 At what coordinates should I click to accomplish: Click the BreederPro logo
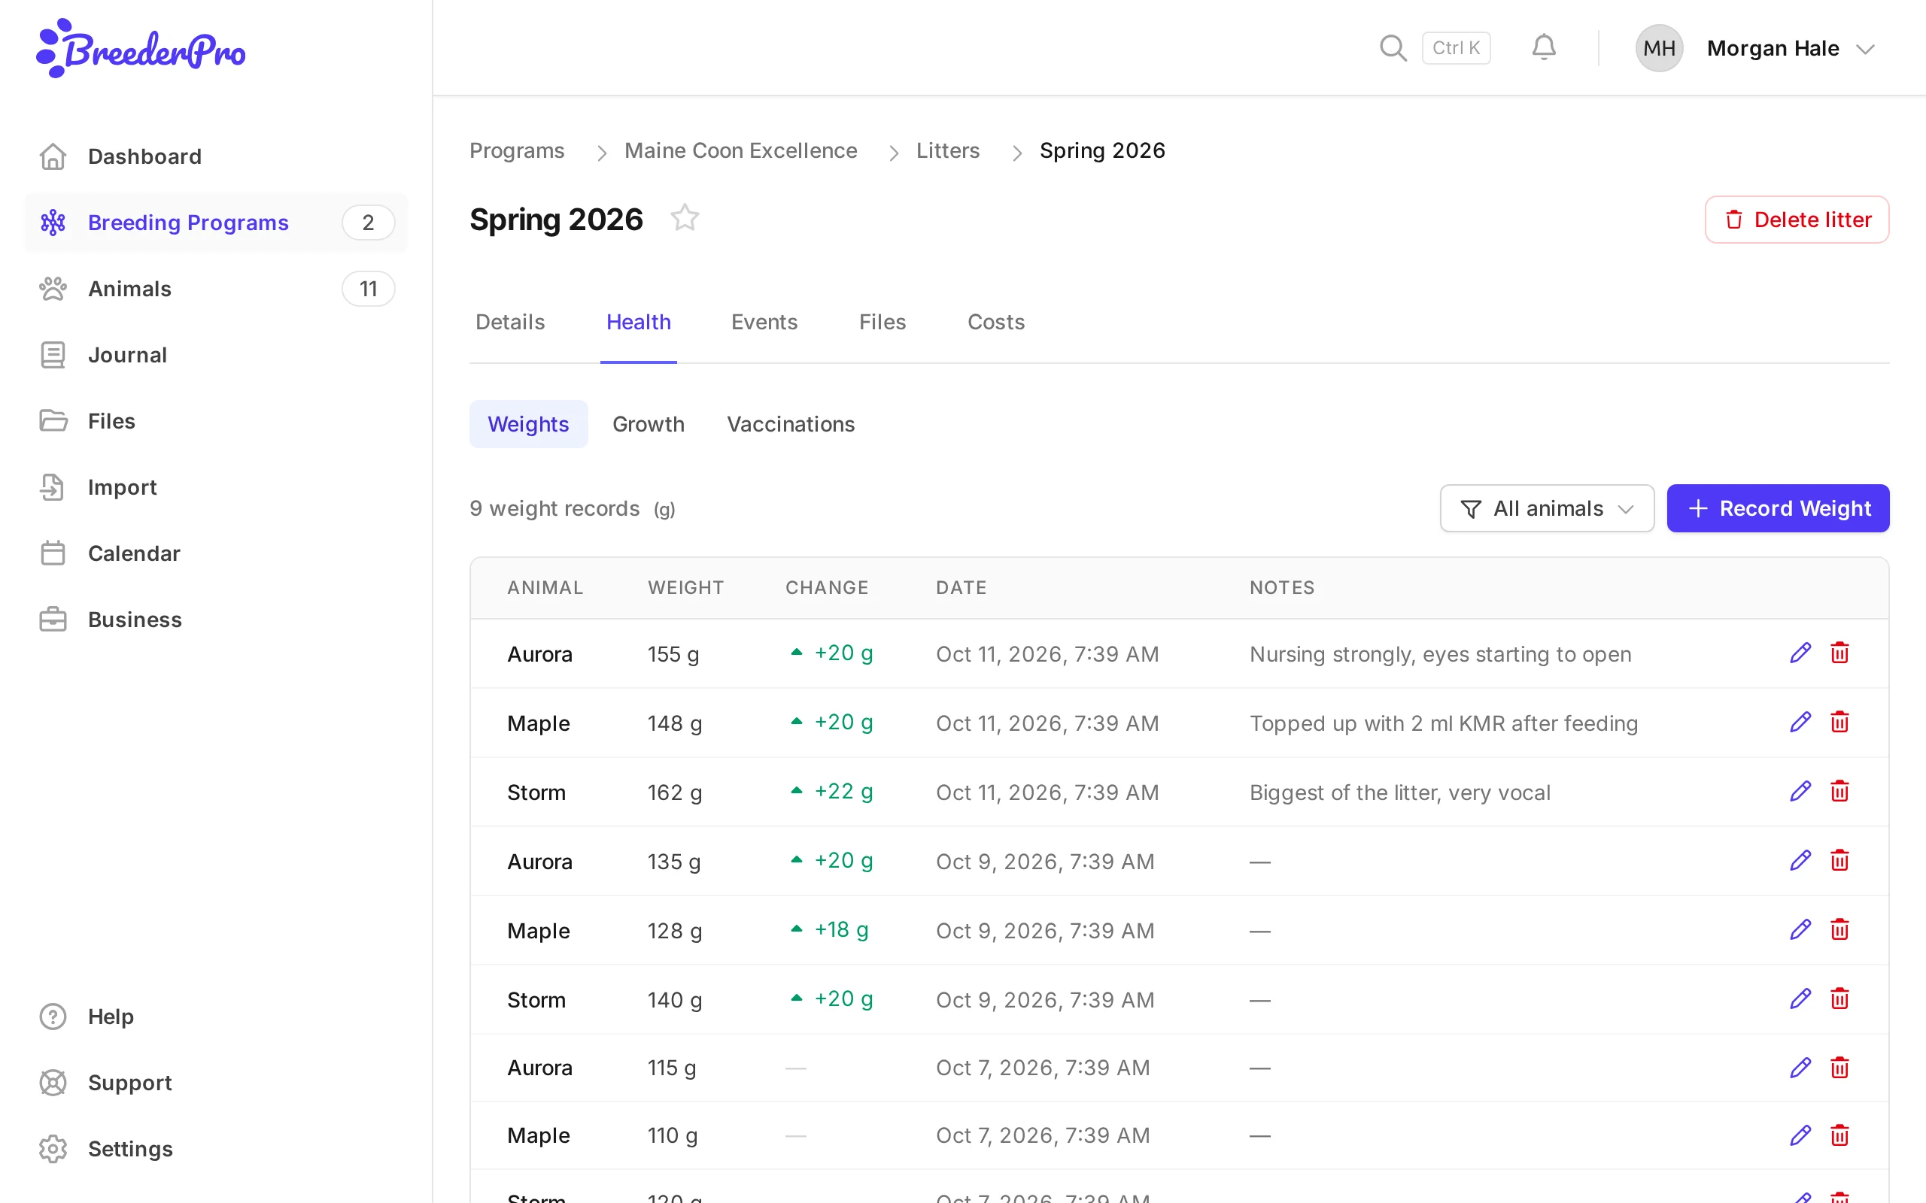(x=141, y=49)
